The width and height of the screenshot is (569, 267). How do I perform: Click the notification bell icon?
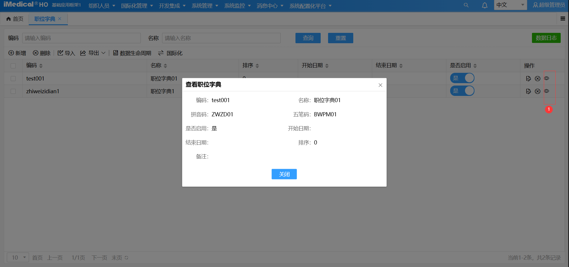(x=485, y=5)
